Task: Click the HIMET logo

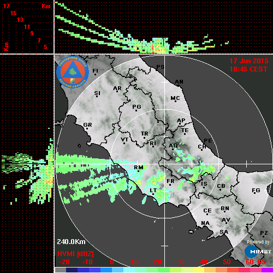Action: 258,252
